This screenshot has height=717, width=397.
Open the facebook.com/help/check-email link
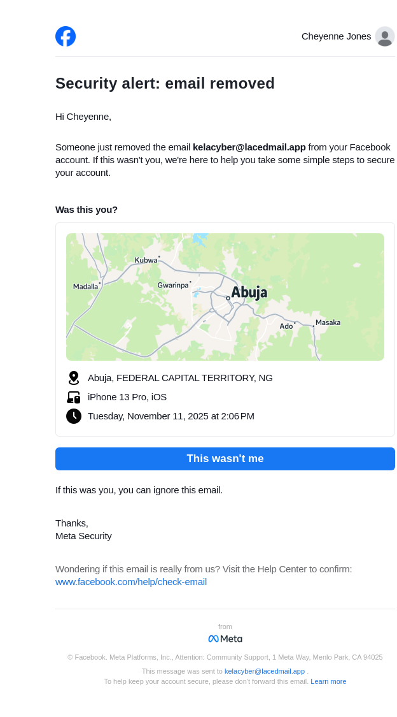pos(131,582)
